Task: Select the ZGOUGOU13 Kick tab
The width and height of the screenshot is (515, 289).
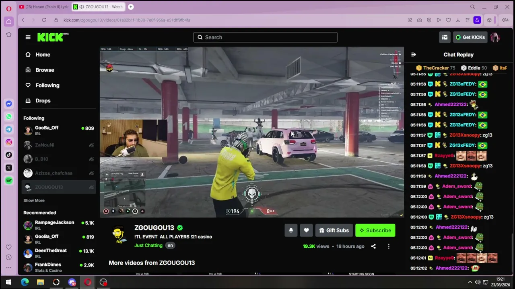Action: click(x=99, y=7)
